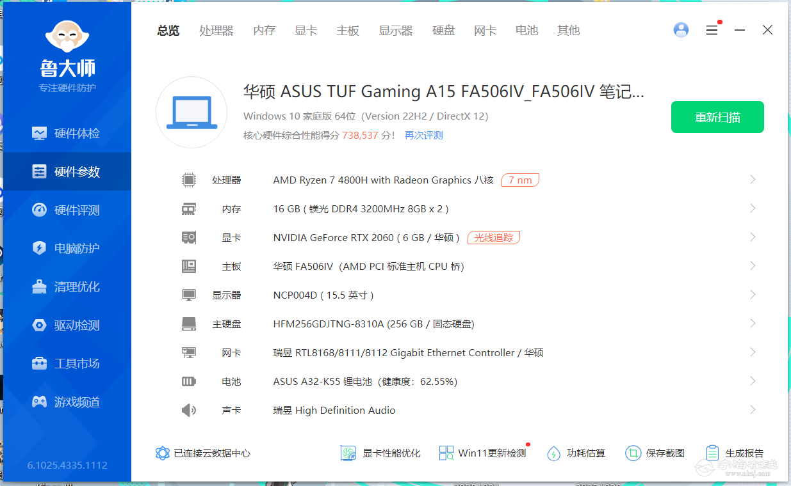Click the 再次评测 link
Image resolution: width=791 pixels, height=486 pixels.
tap(423, 136)
